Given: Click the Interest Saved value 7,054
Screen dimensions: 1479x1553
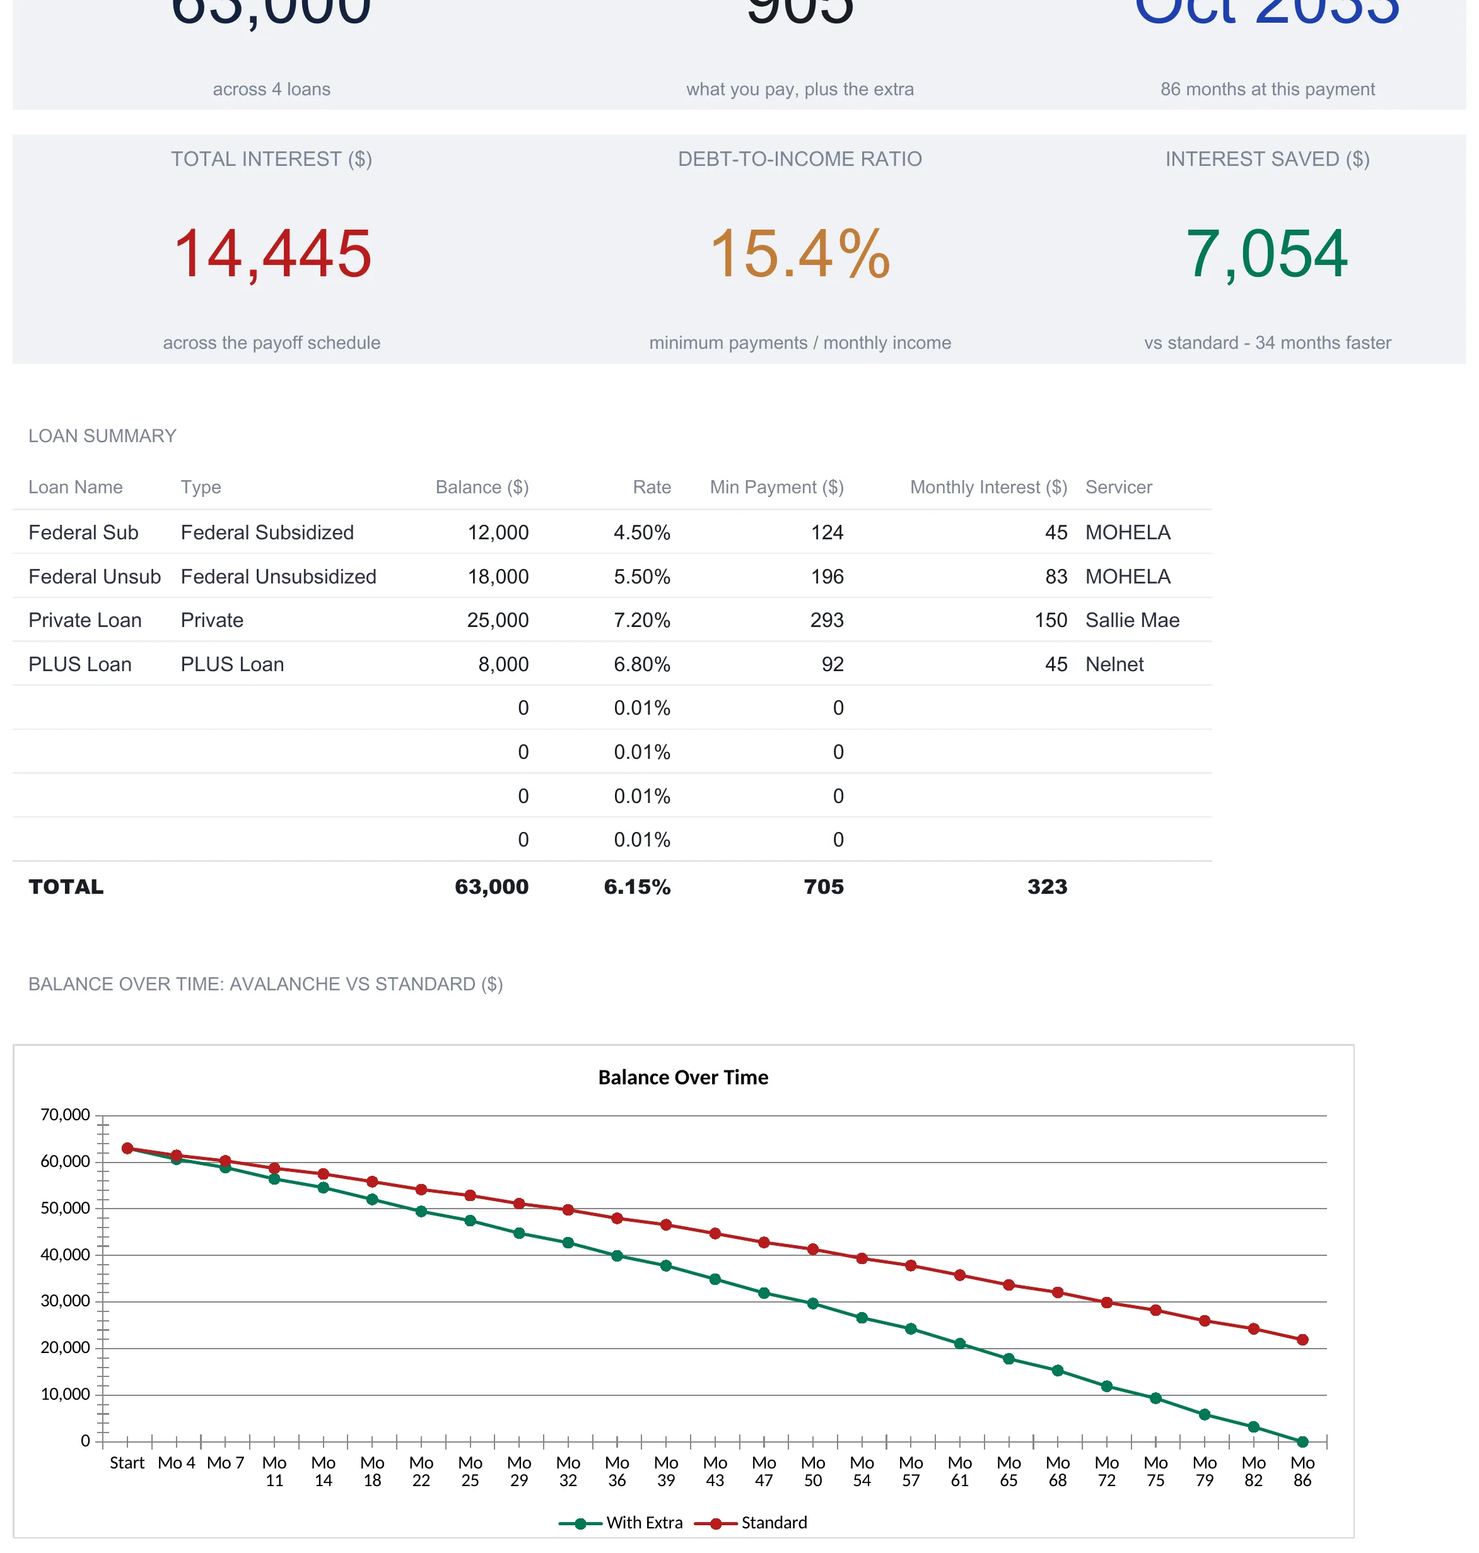Looking at the screenshot, I should pos(1267,254).
